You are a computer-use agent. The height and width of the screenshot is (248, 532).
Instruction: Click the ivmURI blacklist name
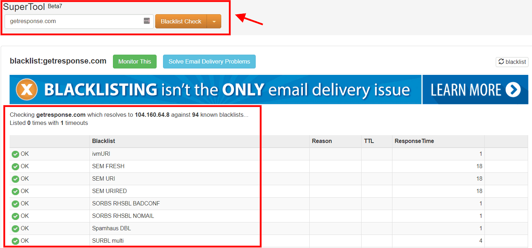point(101,154)
